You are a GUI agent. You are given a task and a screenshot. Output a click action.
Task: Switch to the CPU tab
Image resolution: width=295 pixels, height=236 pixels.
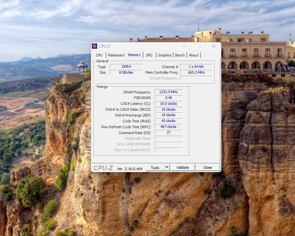coord(99,55)
